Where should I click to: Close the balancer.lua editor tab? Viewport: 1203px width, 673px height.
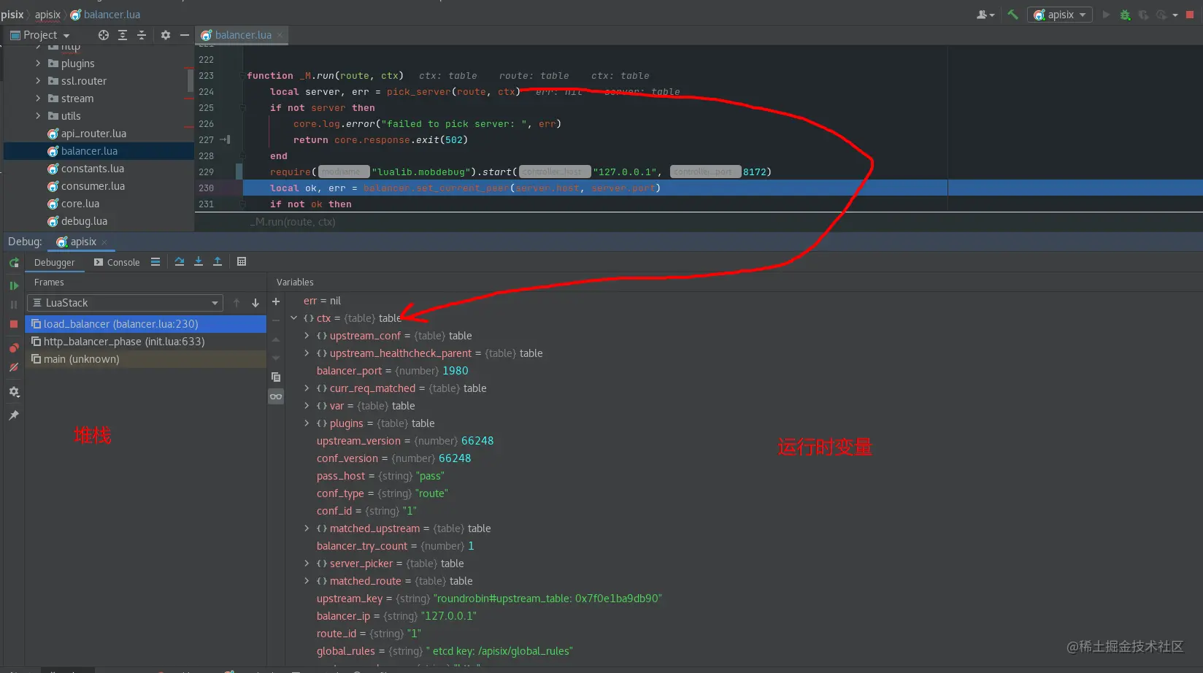click(280, 35)
